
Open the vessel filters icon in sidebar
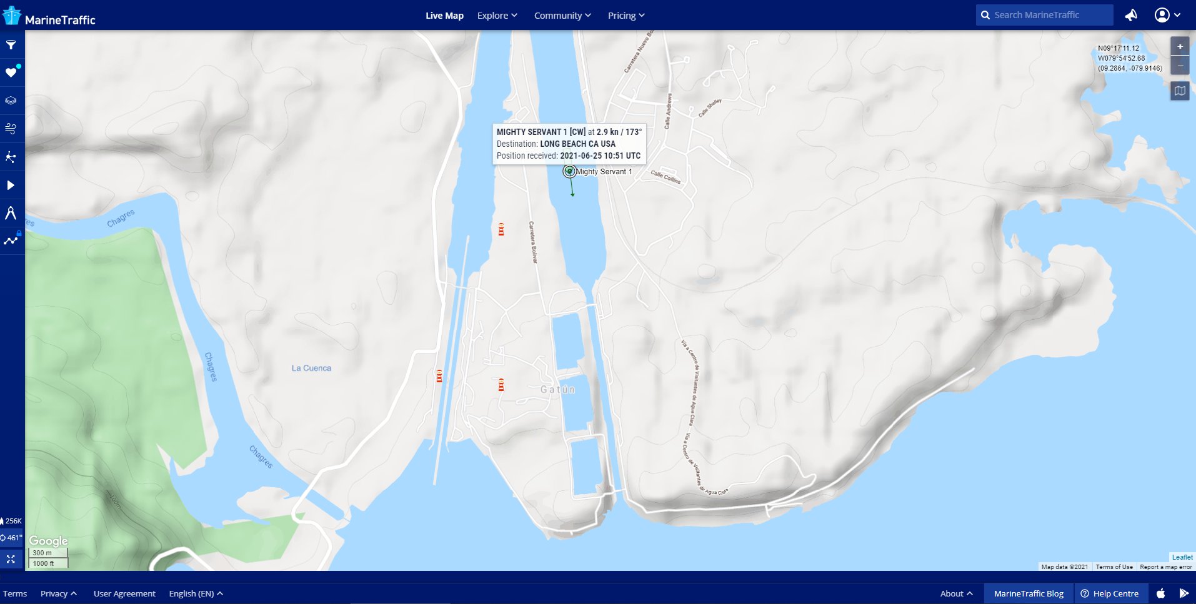pos(11,45)
